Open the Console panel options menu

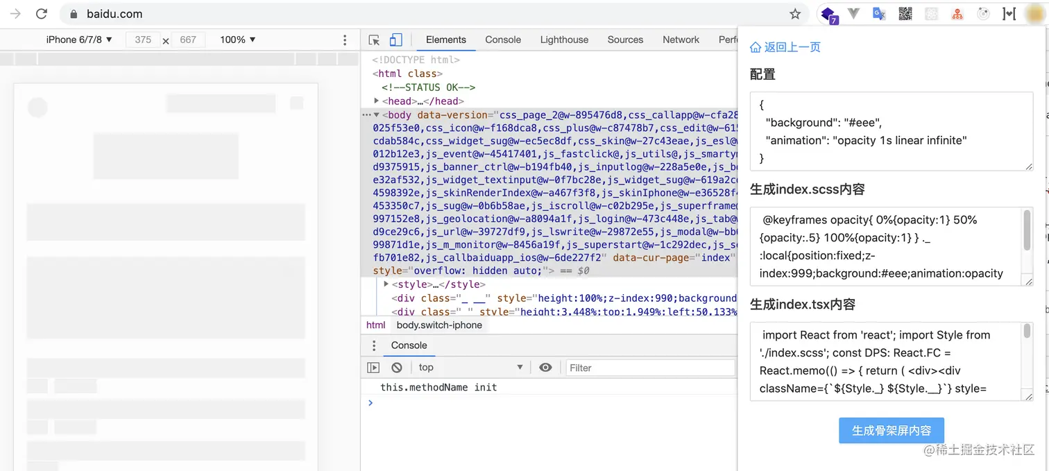click(374, 345)
